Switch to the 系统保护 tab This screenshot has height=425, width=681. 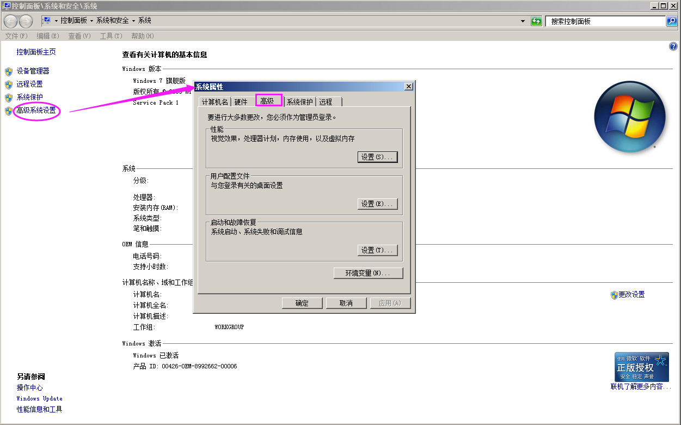(x=300, y=102)
